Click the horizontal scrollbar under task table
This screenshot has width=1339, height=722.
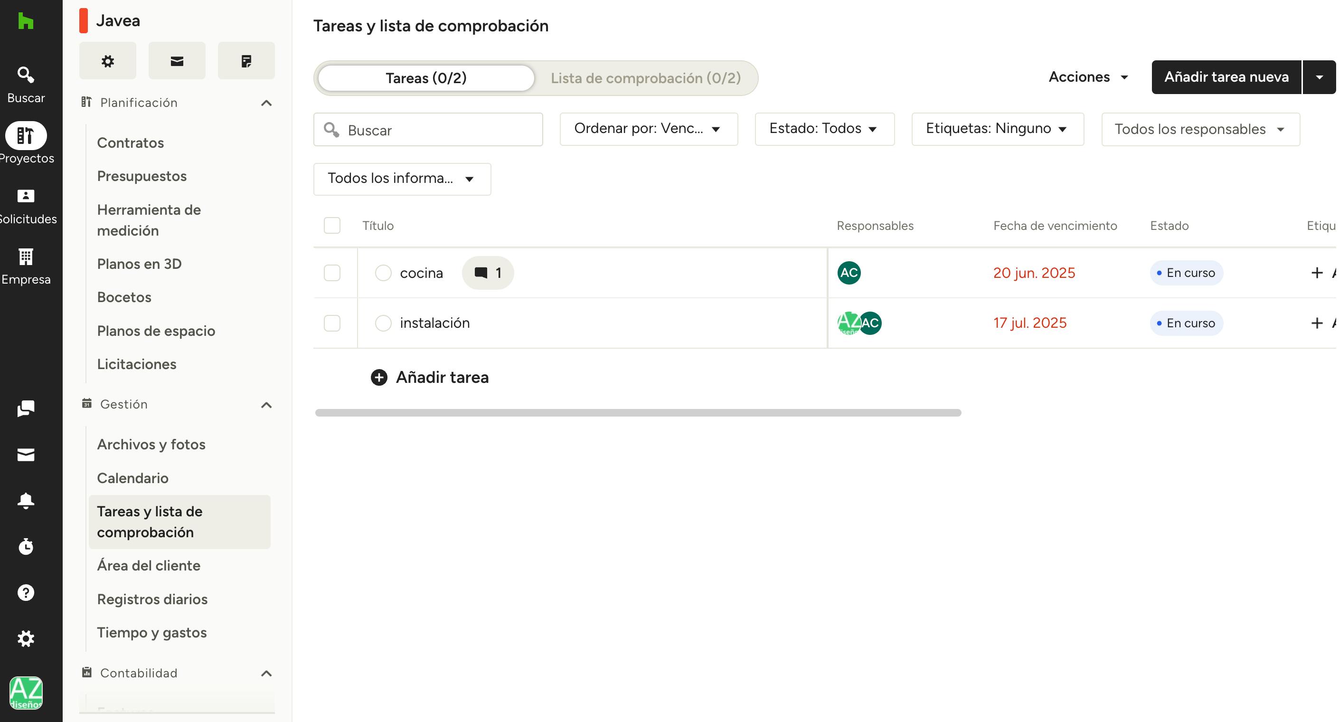tap(638, 413)
